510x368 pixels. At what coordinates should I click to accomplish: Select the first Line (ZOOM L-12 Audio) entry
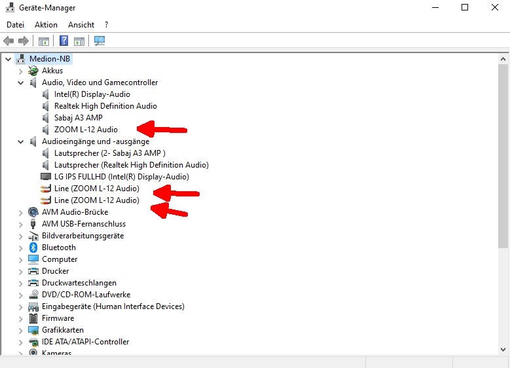97,189
